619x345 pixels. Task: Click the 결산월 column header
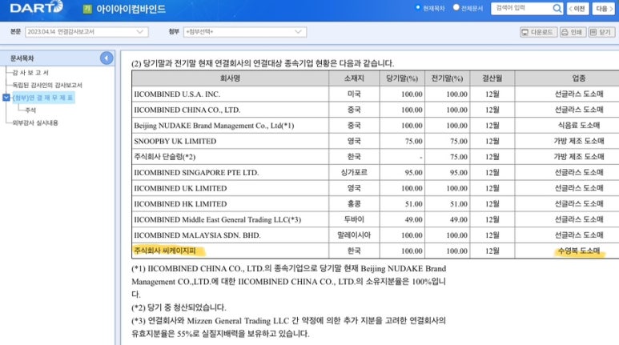pyautogui.click(x=492, y=78)
